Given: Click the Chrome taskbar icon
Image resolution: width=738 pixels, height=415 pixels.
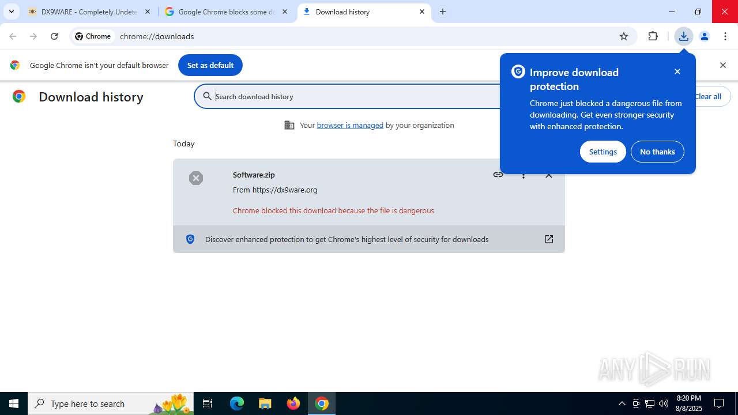Looking at the screenshot, I should pyautogui.click(x=322, y=403).
